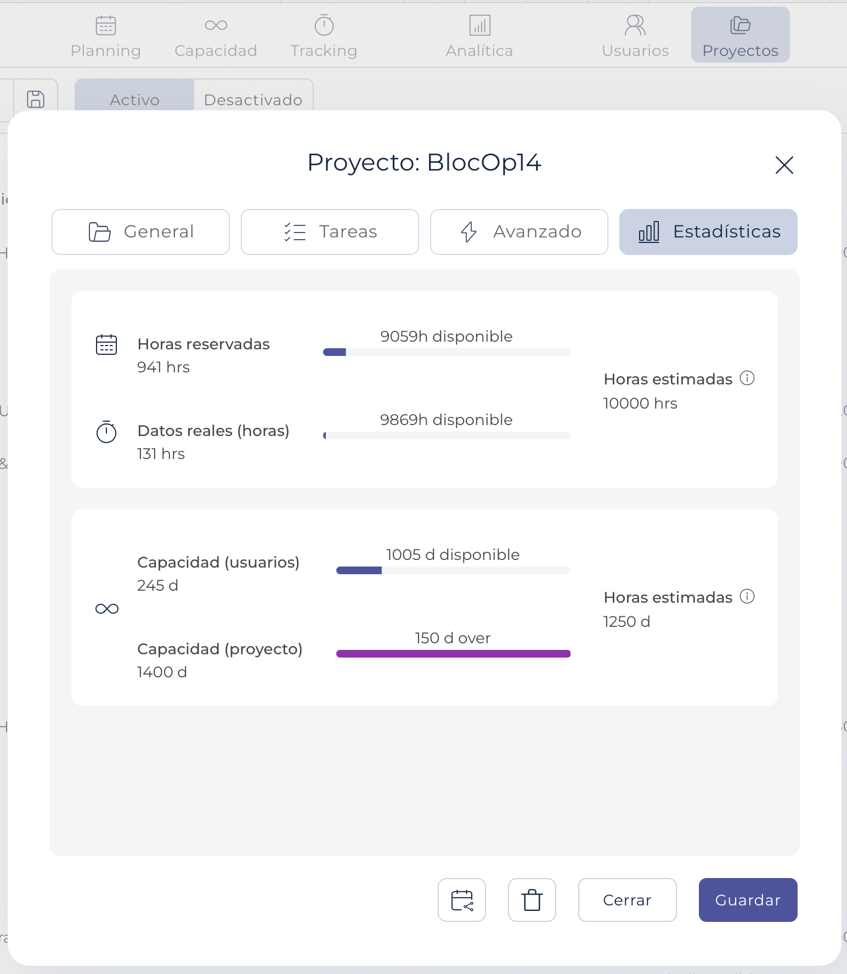
Task: Open the Avanzado tab
Action: tap(519, 232)
